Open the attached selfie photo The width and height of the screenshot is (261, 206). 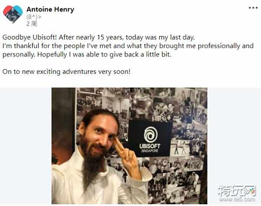coord(129,146)
